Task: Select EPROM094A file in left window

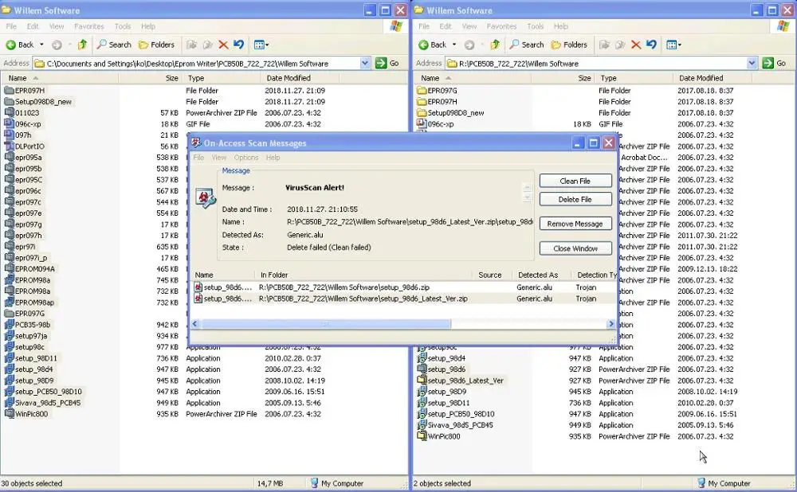Action: pos(29,269)
